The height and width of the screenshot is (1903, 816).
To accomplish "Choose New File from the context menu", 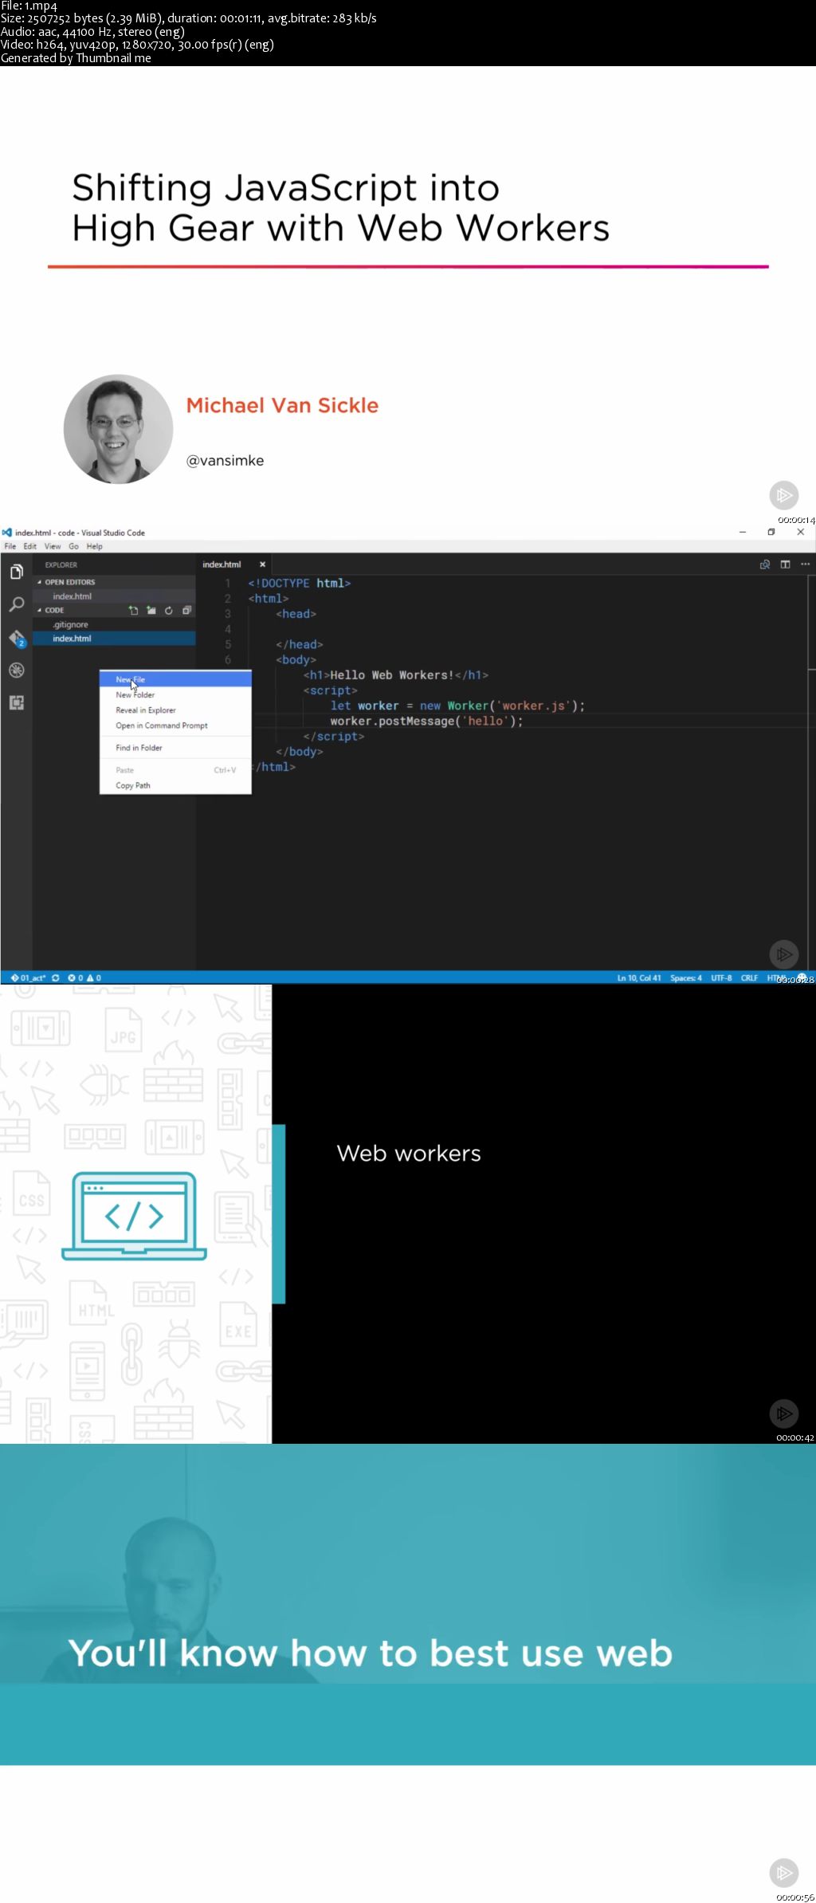I will pos(175,679).
